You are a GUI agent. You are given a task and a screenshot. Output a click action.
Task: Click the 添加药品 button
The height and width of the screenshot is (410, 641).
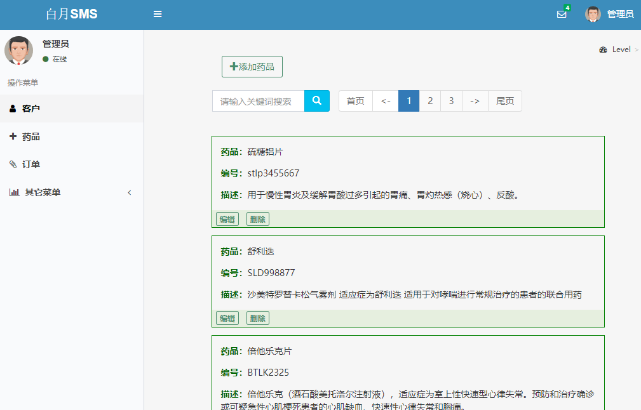click(252, 67)
